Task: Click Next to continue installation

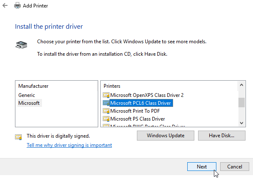Action: click(202, 166)
